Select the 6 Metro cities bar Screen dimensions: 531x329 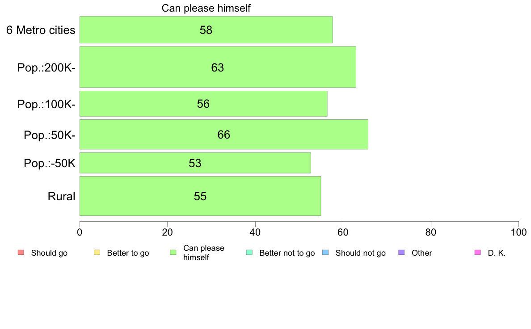(206, 30)
